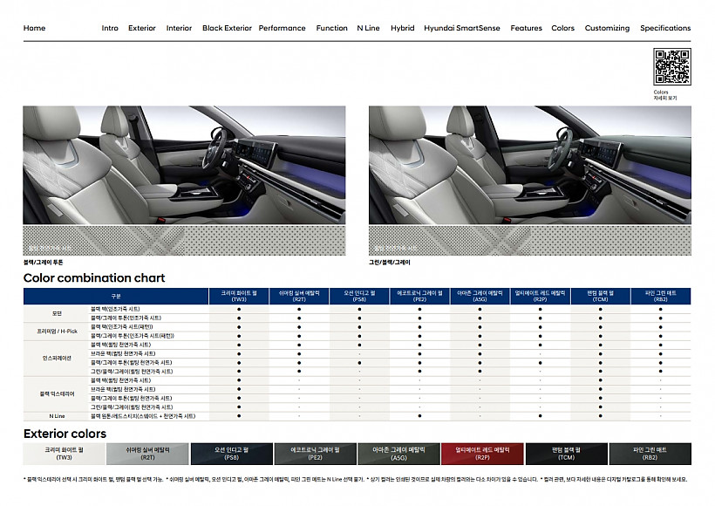Click the 그린/블랙/그레이 image caption
Image resolution: width=715 pixels, height=506 pixels.
pos(390,263)
